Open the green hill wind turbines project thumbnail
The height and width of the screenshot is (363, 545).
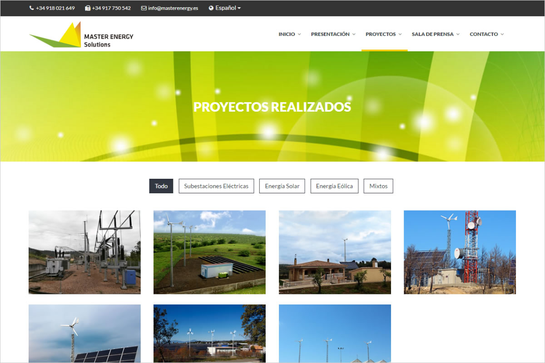point(209,252)
